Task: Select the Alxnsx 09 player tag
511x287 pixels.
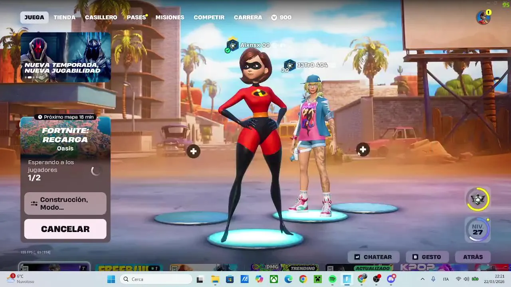Action: pyautogui.click(x=249, y=45)
